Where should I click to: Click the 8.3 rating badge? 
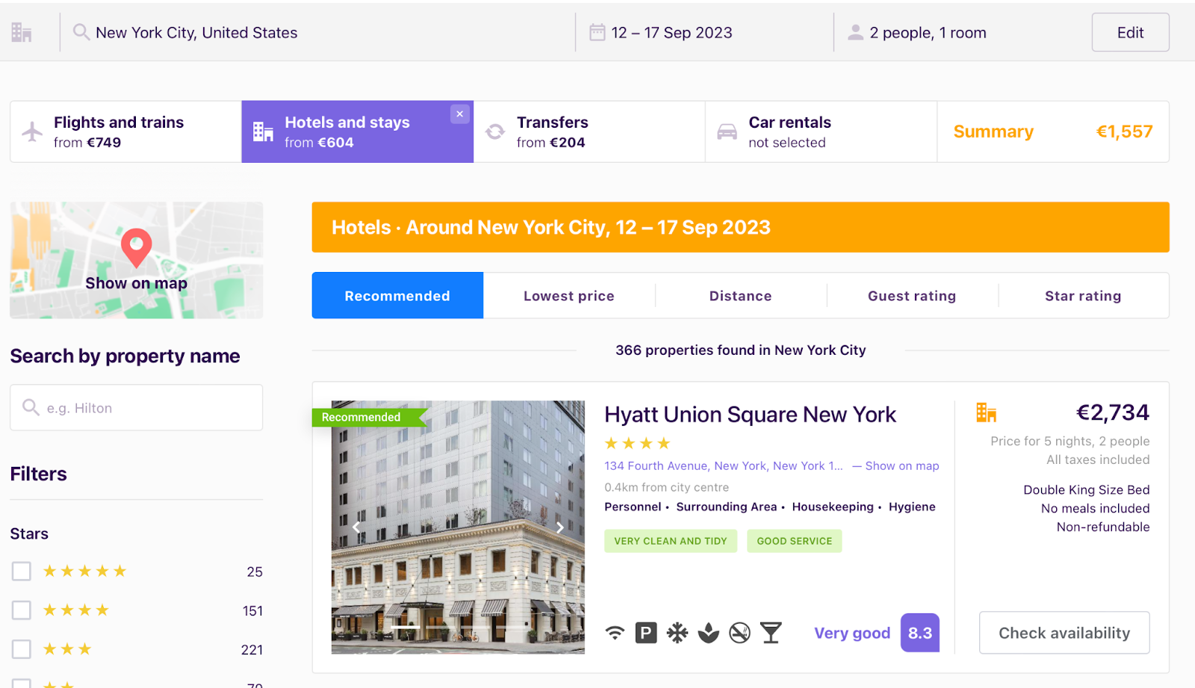[920, 633]
